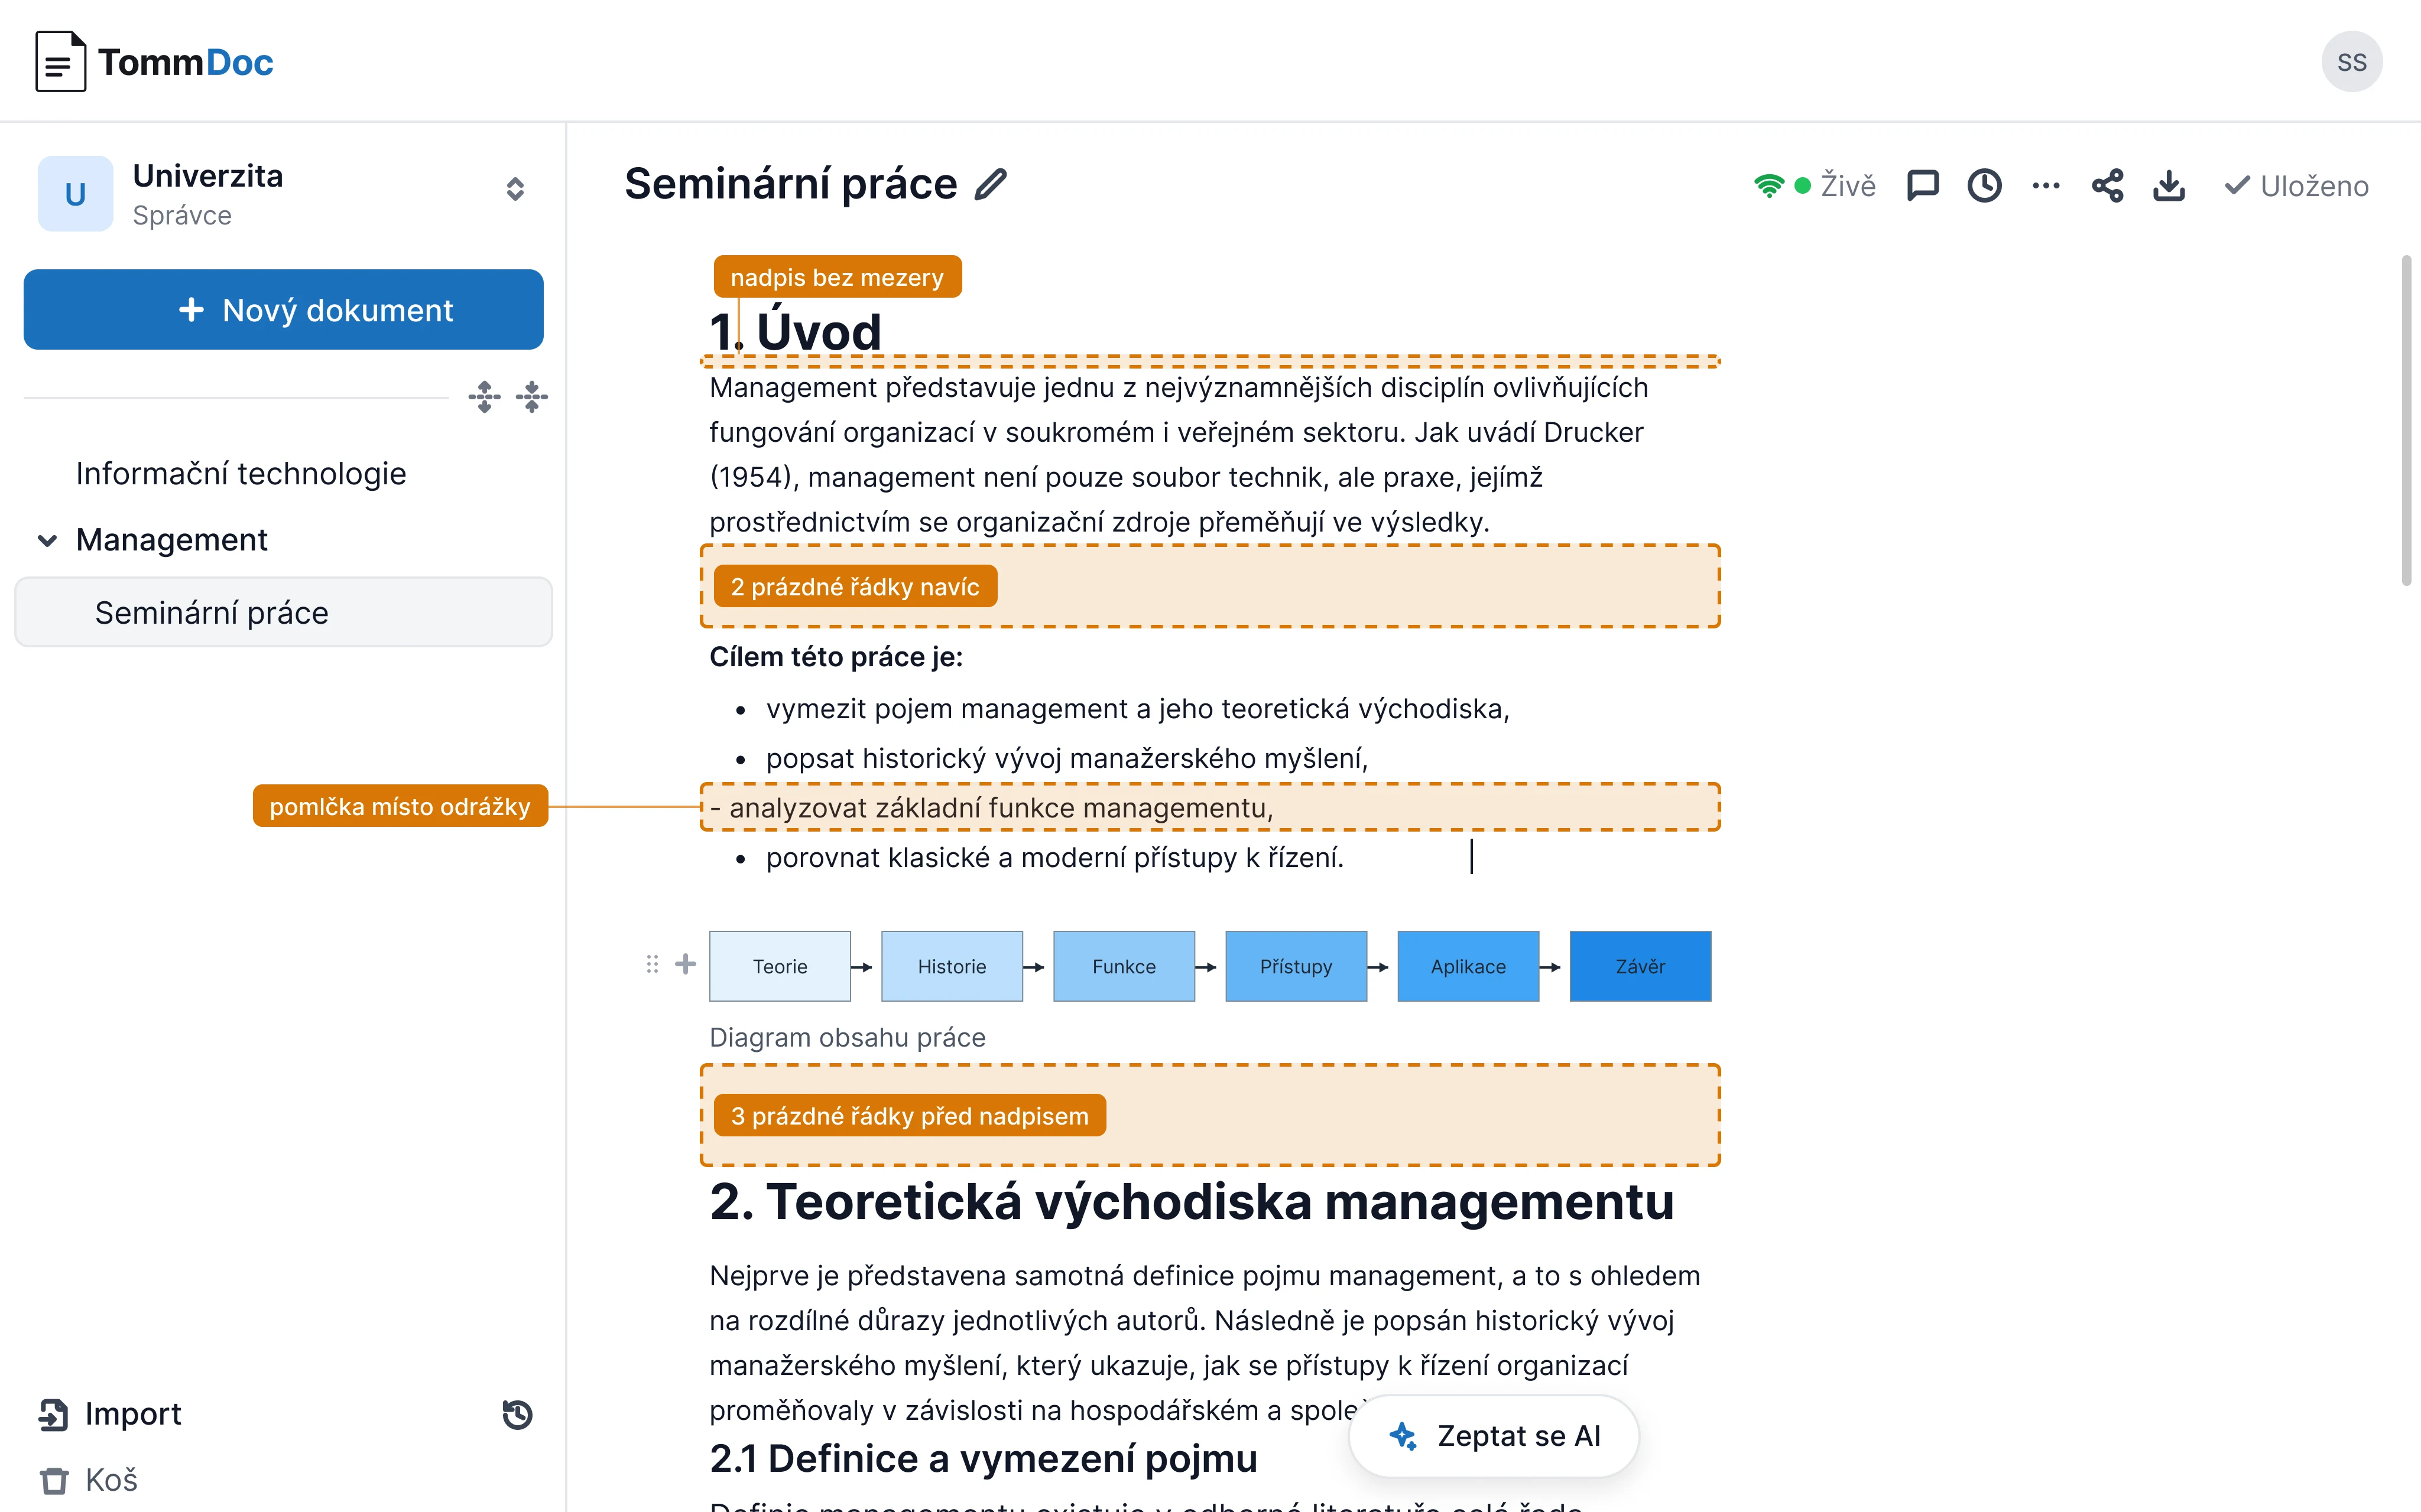Click the Aplikace diagram box
The height and width of the screenshot is (1512, 2421).
click(x=1468, y=966)
